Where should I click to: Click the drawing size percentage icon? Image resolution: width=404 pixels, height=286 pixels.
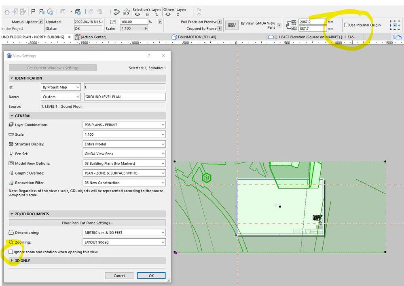pyautogui.click(x=113, y=22)
